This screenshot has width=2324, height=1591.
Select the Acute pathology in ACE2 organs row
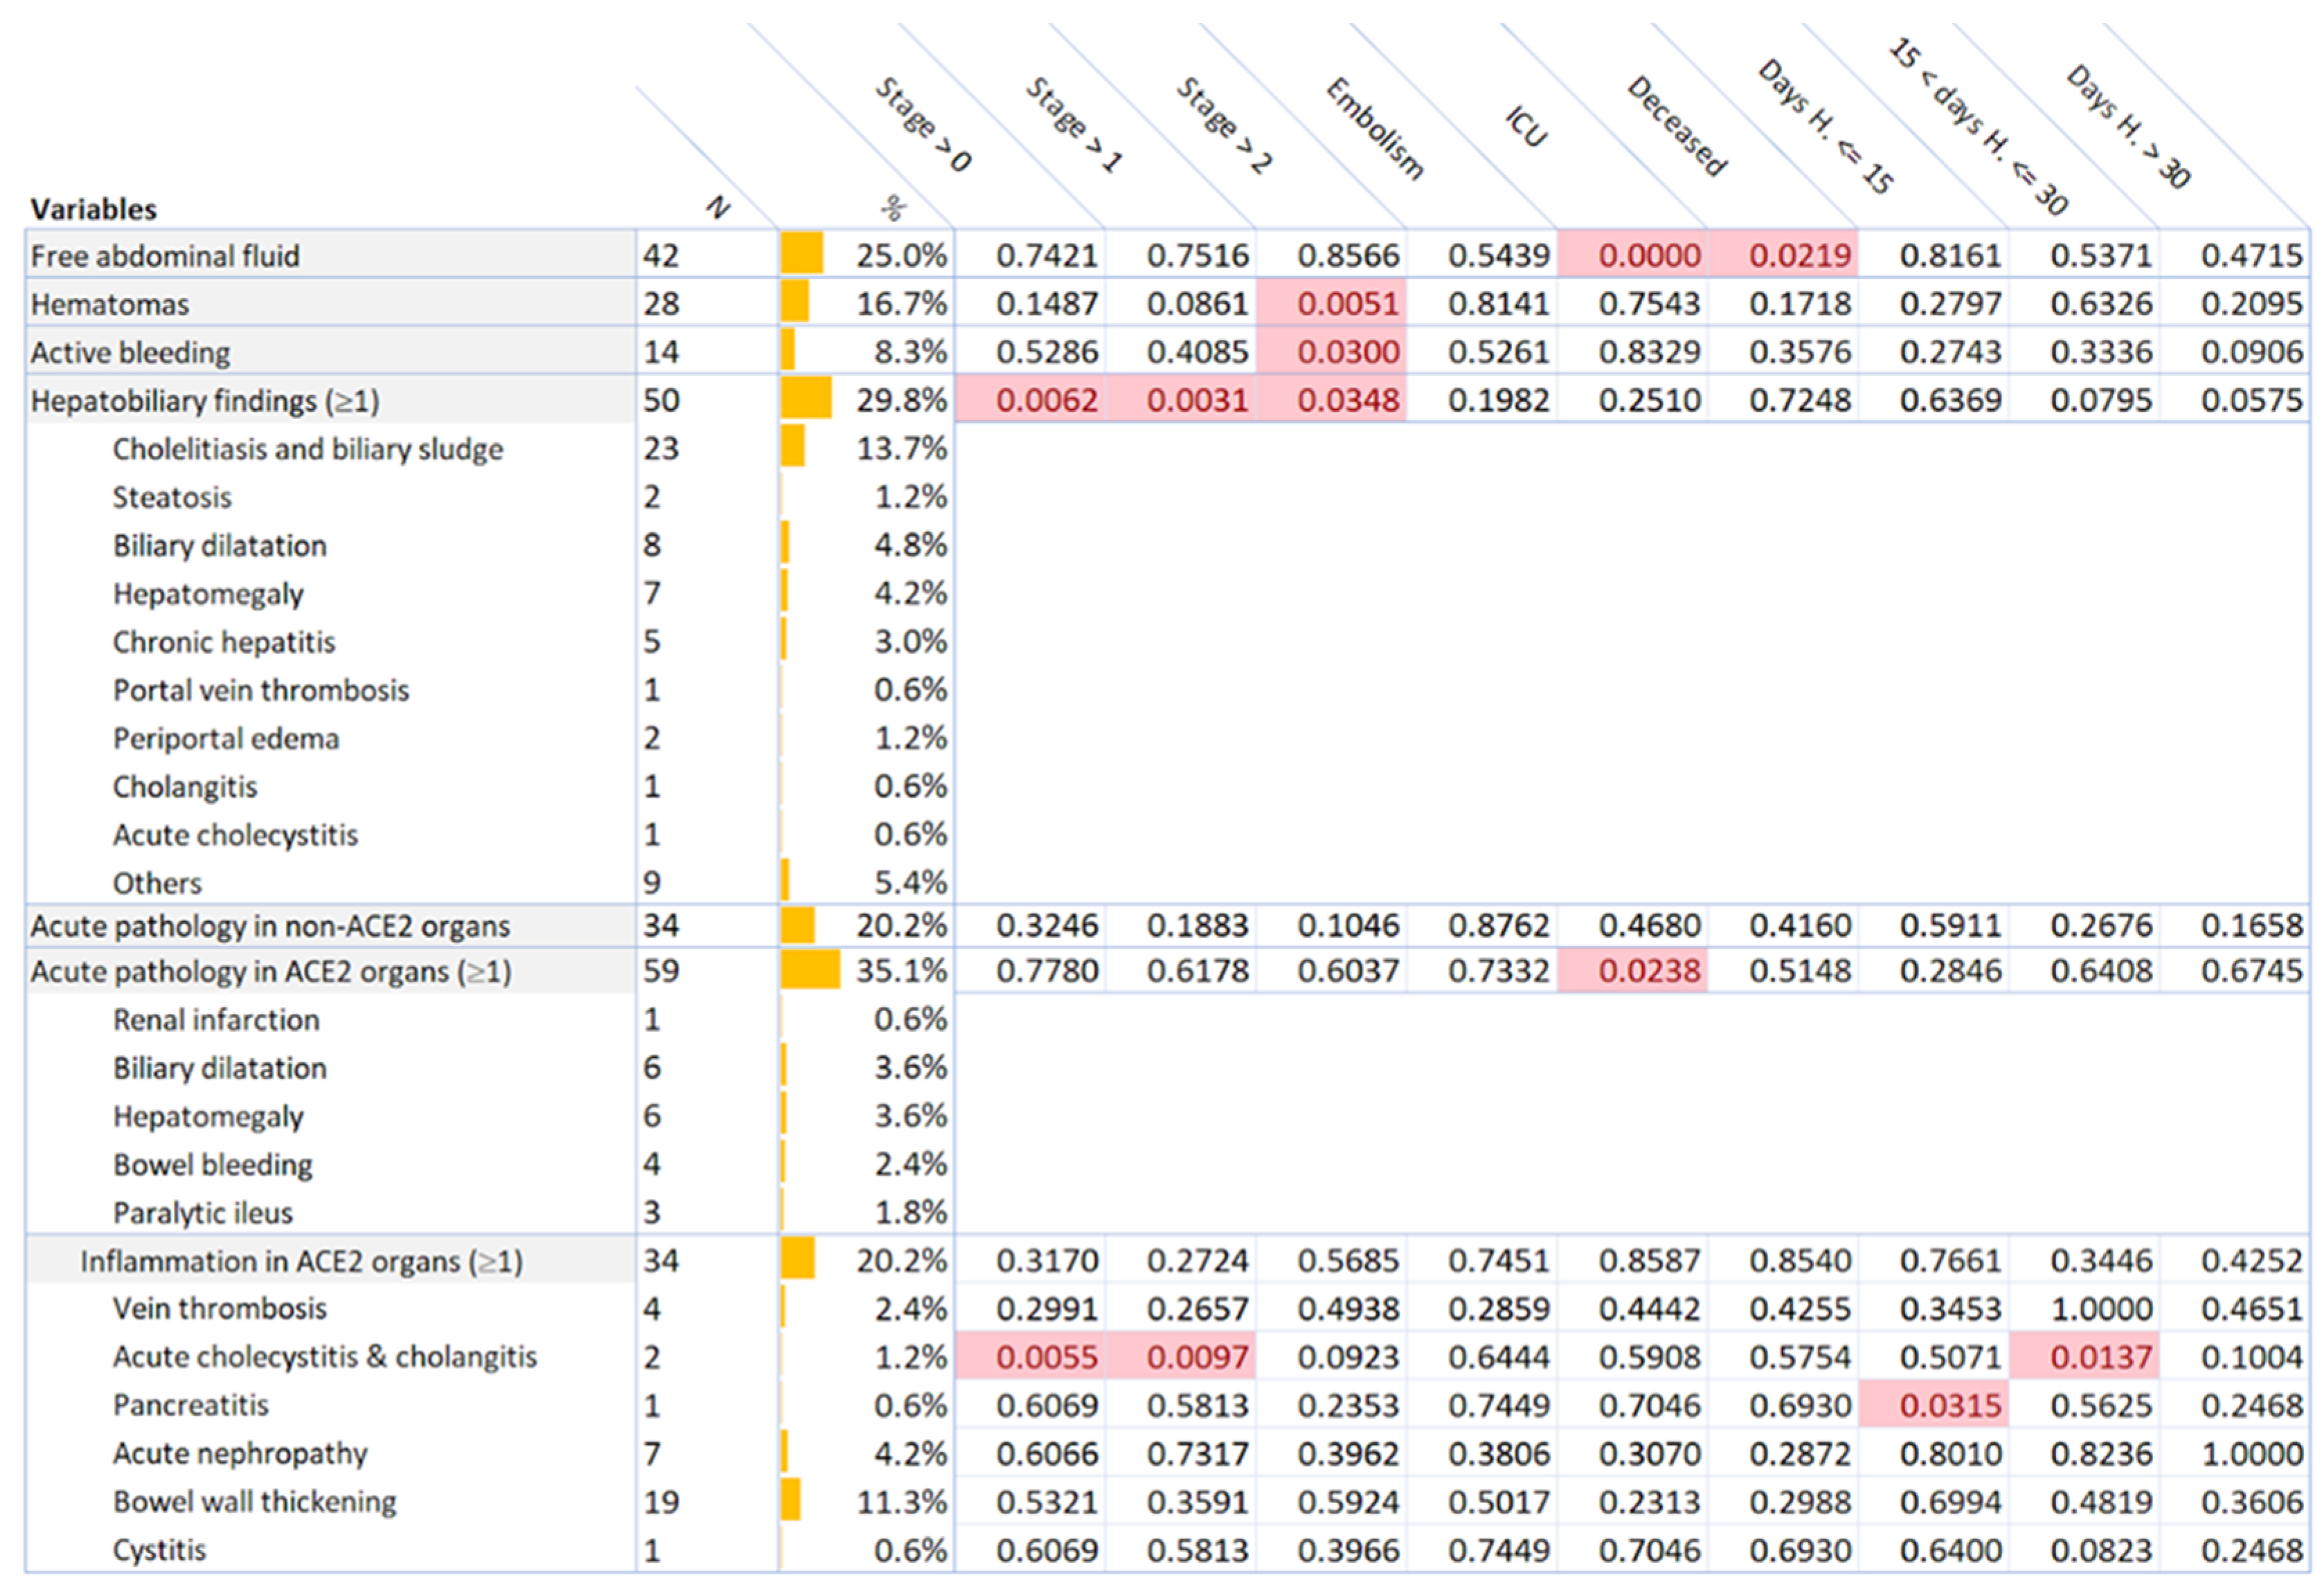point(270,972)
